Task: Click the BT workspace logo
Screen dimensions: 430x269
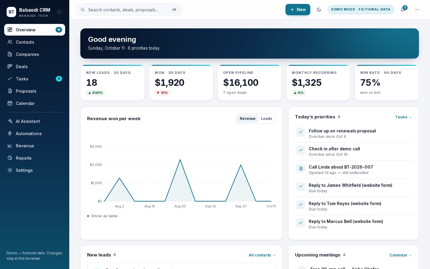Action: 11,12
